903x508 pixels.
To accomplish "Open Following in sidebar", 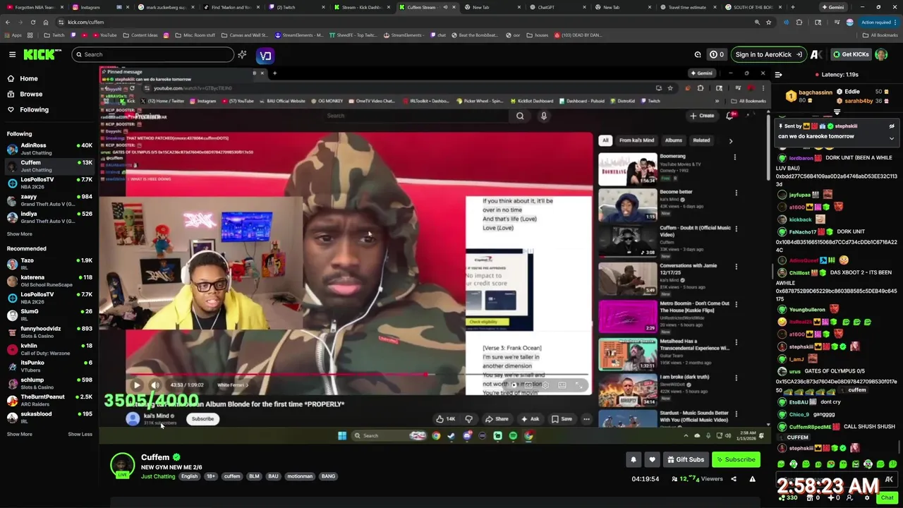I will tap(48, 109).
